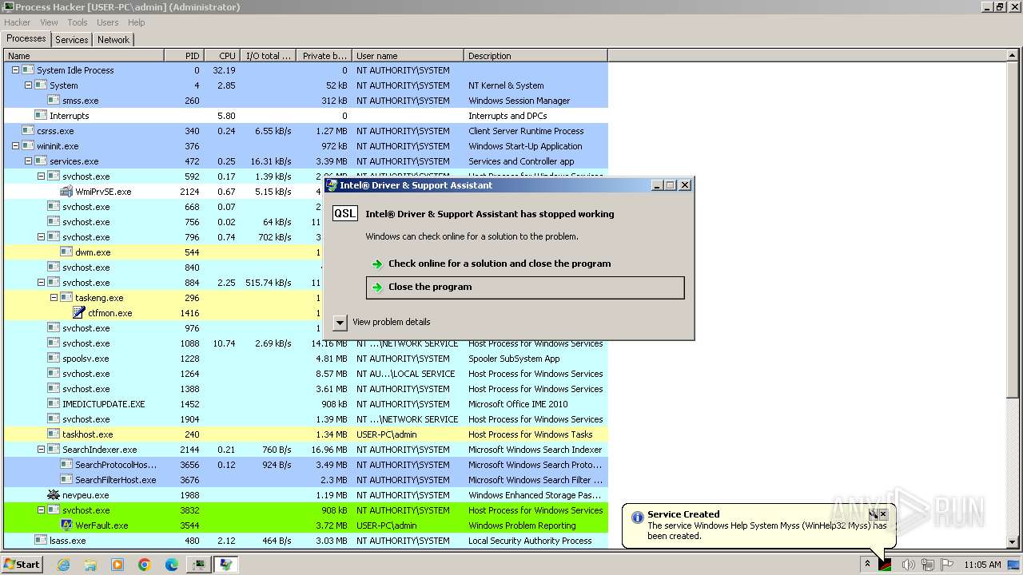Select the Processes tab
This screenshot has height=575, width=1023.
(x=26, y=38)
